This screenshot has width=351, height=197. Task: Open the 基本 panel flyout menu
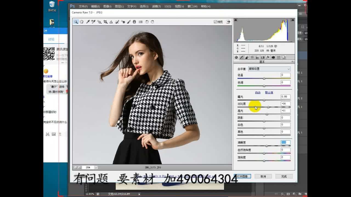click(293, 62)
